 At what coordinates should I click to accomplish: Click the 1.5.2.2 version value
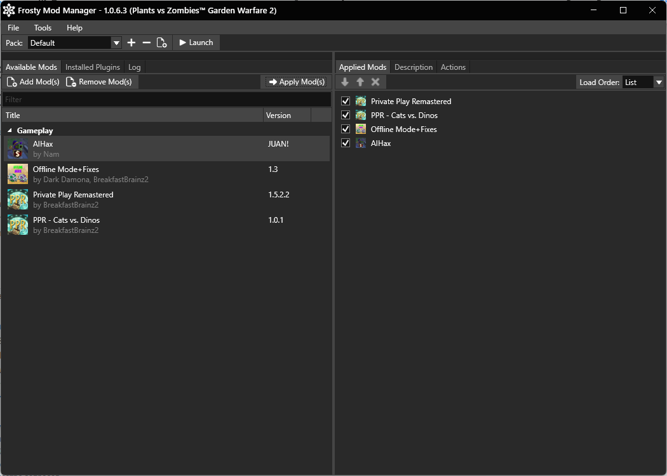(x=279, y=195)
